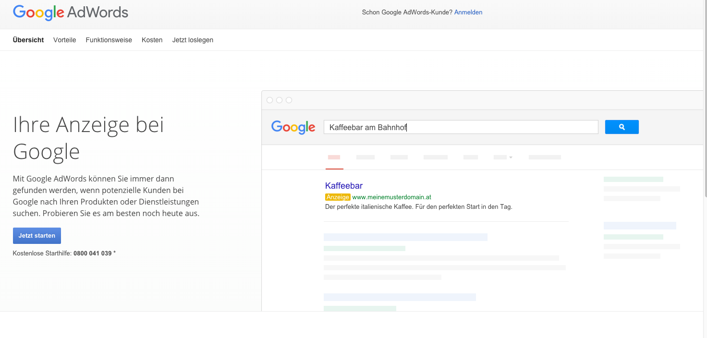Click the Kaffeebar am Bahnhof search field

461,127
